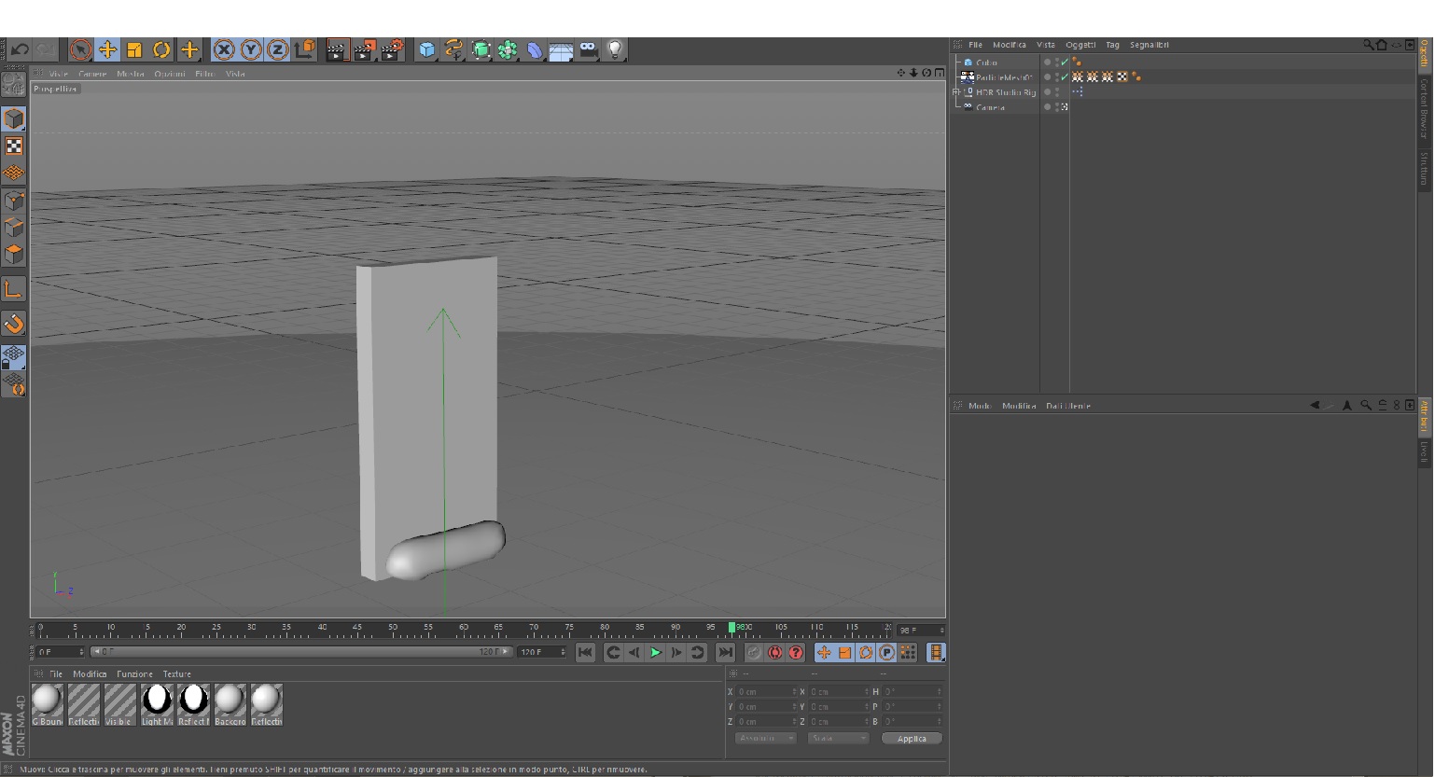Click the camera object toolbar icon
Screen dimensions: 1435x777
tap(588, 50)
